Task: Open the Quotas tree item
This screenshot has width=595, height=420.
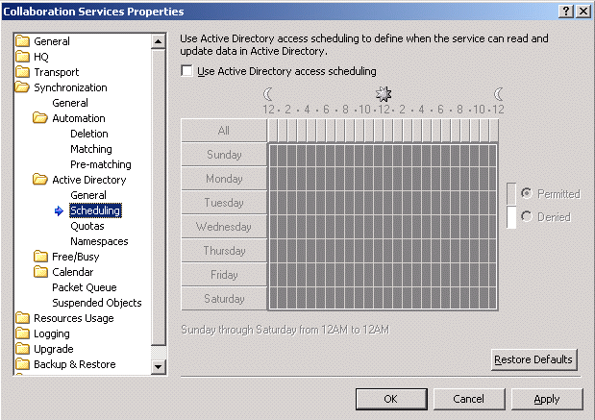Action: 87,226
